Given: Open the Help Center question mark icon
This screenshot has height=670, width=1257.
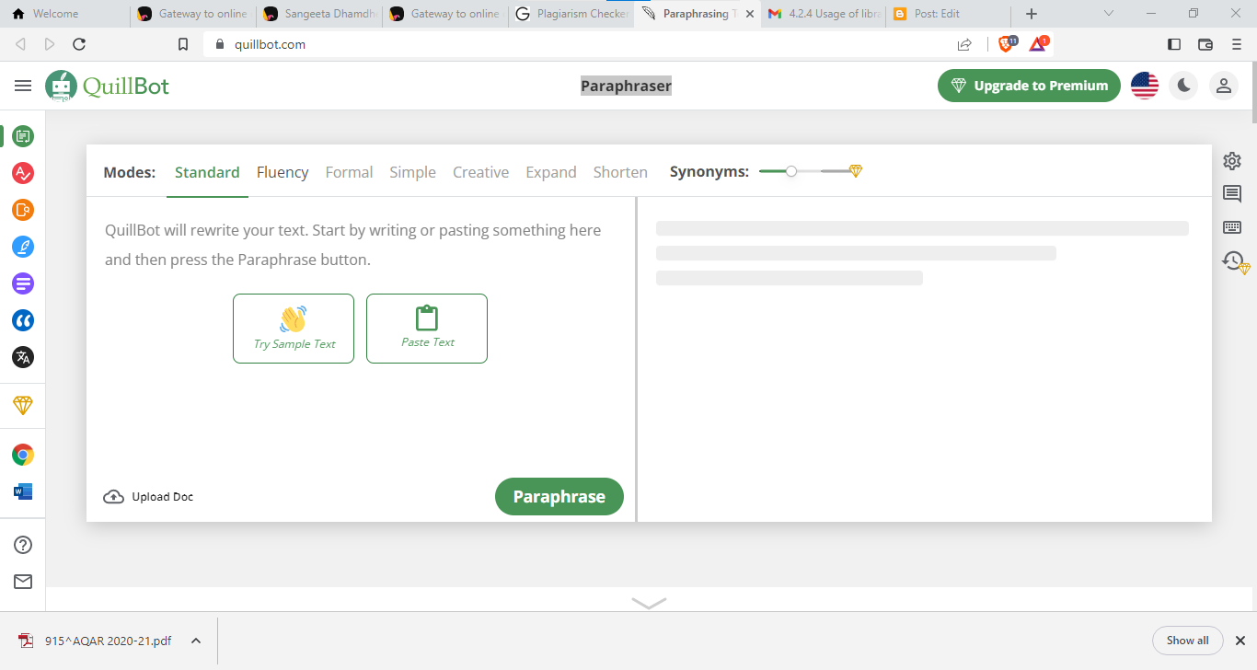Looking at the screenshot, I should pyautogui.click(x=23, y=545).
